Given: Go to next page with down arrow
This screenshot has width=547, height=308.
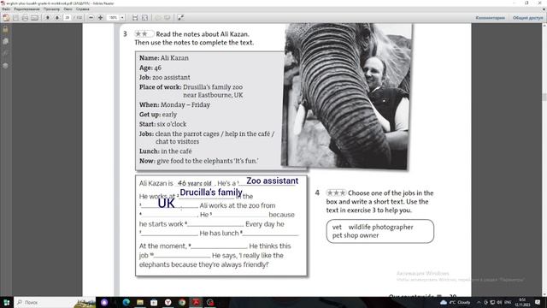Looking at the screenshot, I should pyautogui.click(x=57, y=17).
